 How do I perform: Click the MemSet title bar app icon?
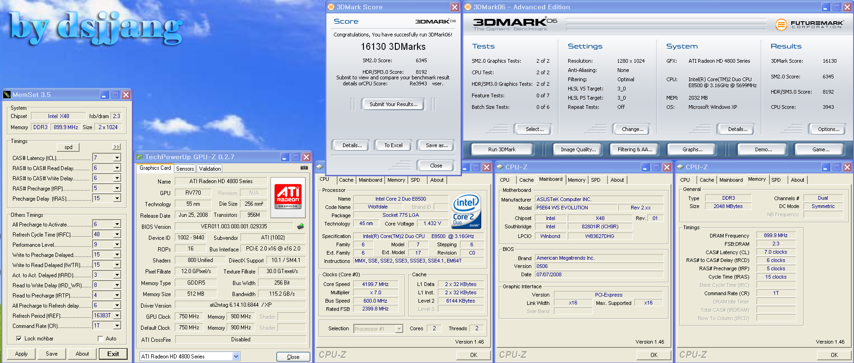7,95
